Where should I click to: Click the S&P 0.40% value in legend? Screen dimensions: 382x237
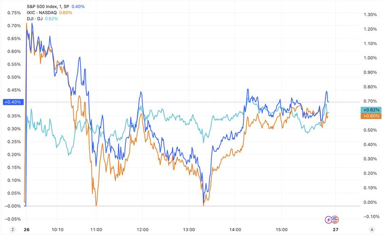coord(78,7)
